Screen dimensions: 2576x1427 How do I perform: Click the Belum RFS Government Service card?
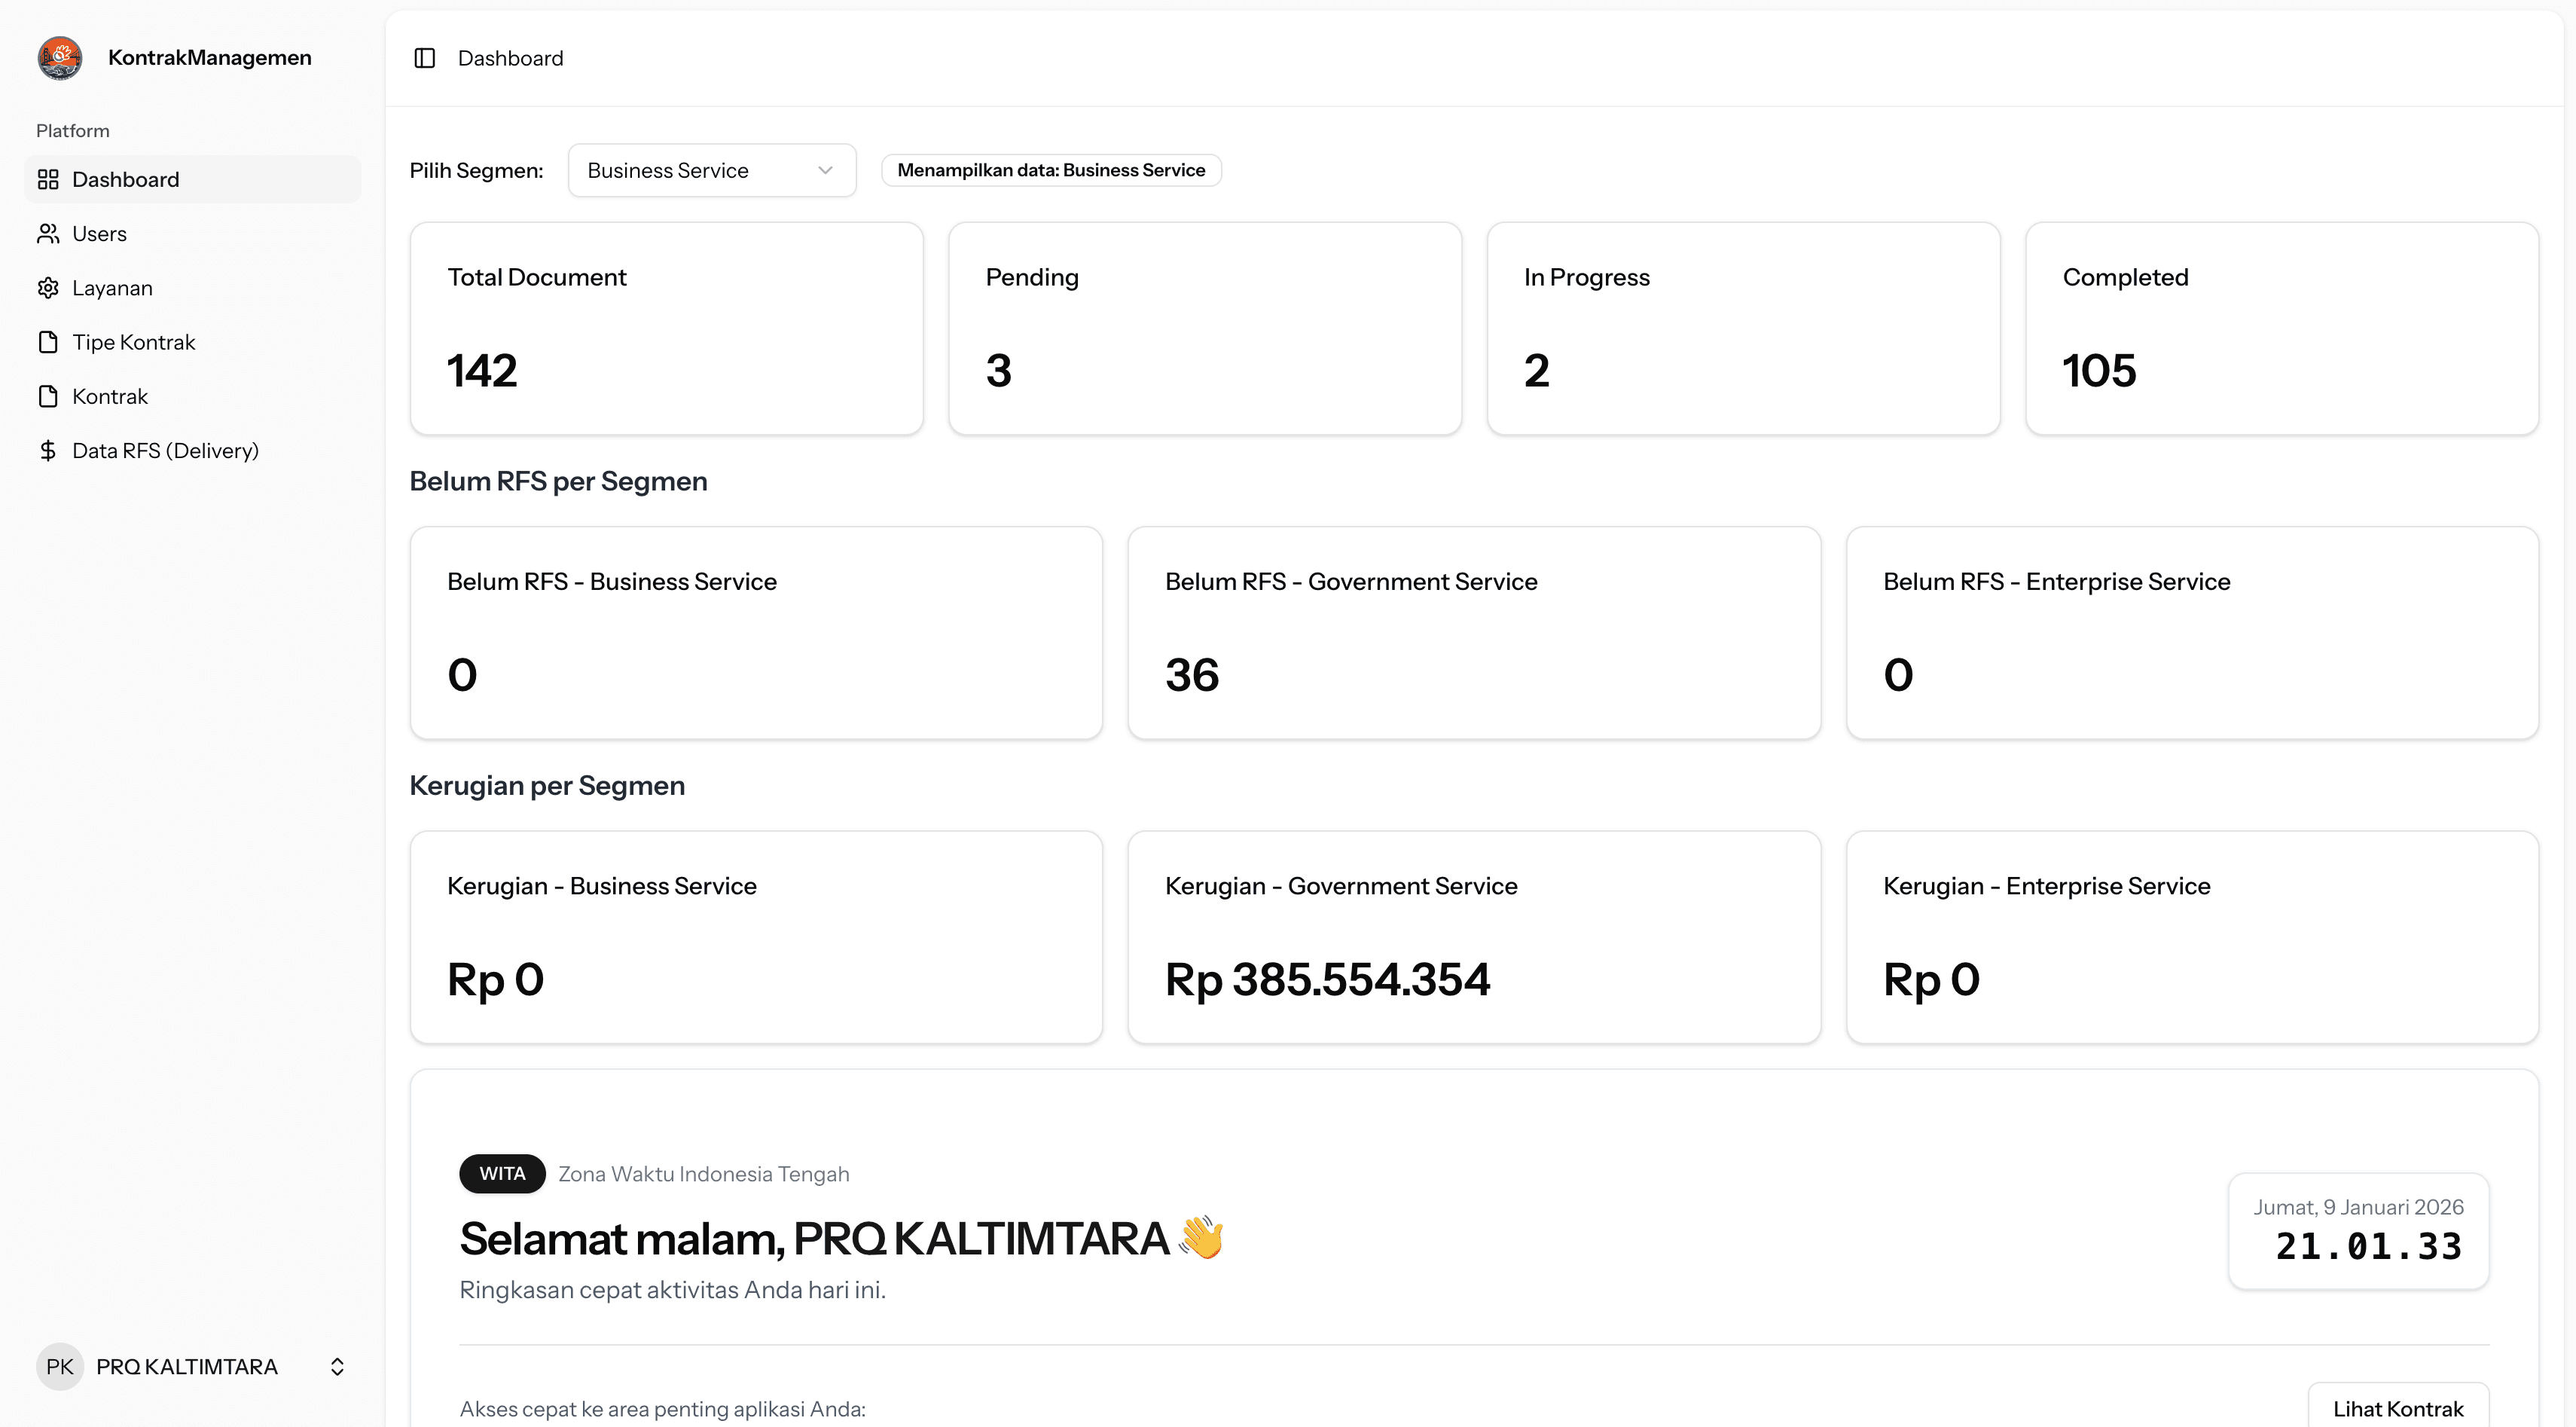coord(1474,632)
